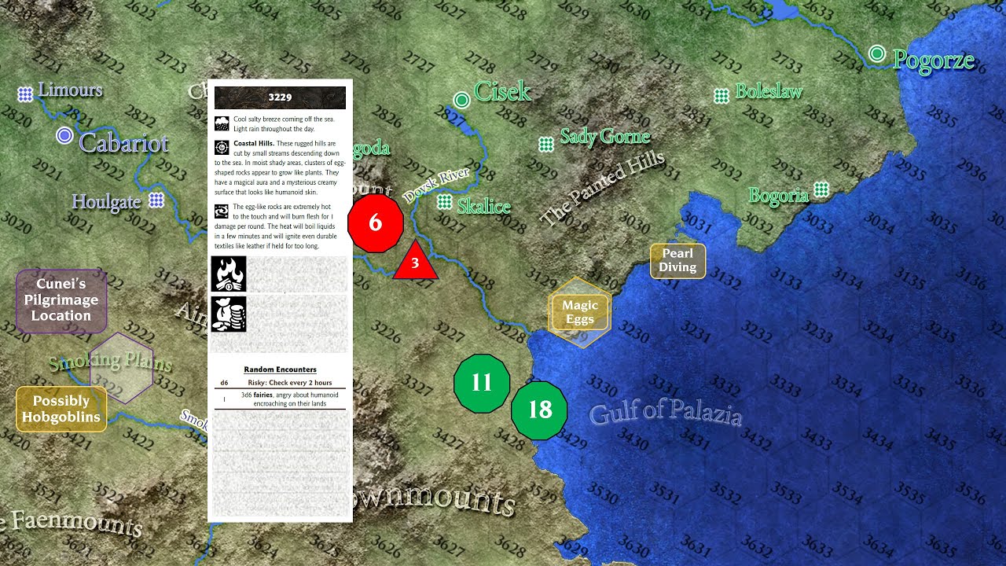
Task: Click the Cisek town name label
Action: [x=502, y=91]
